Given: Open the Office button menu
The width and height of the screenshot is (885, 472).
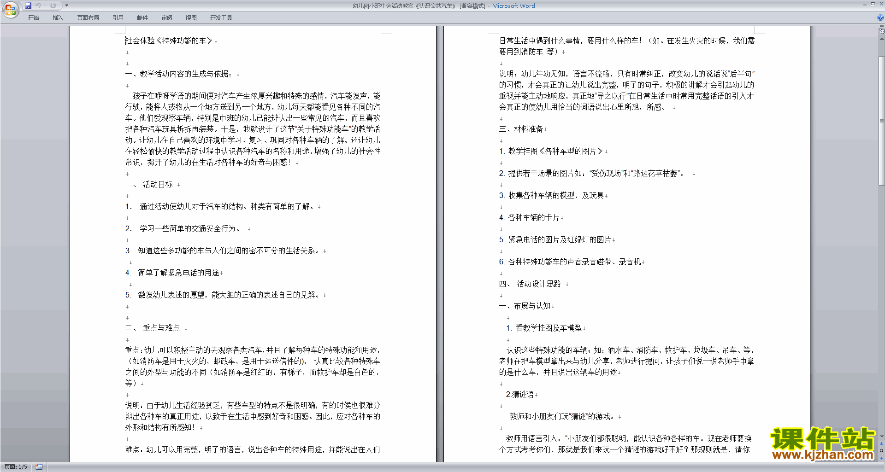Looking at the screenshot, I should click(x=10, y=9).
